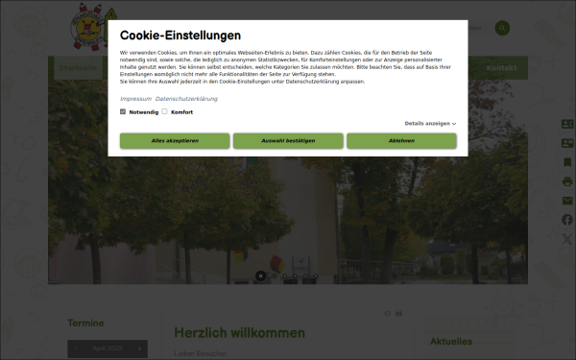This screenshot has height=360, width=576.
Task: Open the Datenschutzerklärung link
Action: [x=186, y=99]
